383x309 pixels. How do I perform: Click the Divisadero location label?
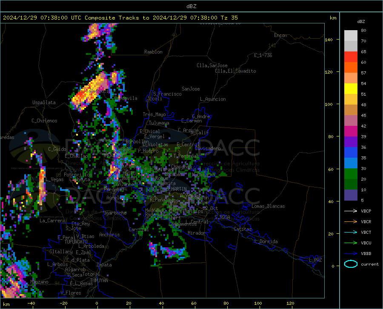[208, 148]
